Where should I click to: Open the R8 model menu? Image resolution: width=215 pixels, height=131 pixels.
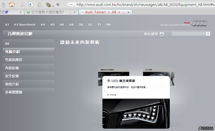(109, 25)
